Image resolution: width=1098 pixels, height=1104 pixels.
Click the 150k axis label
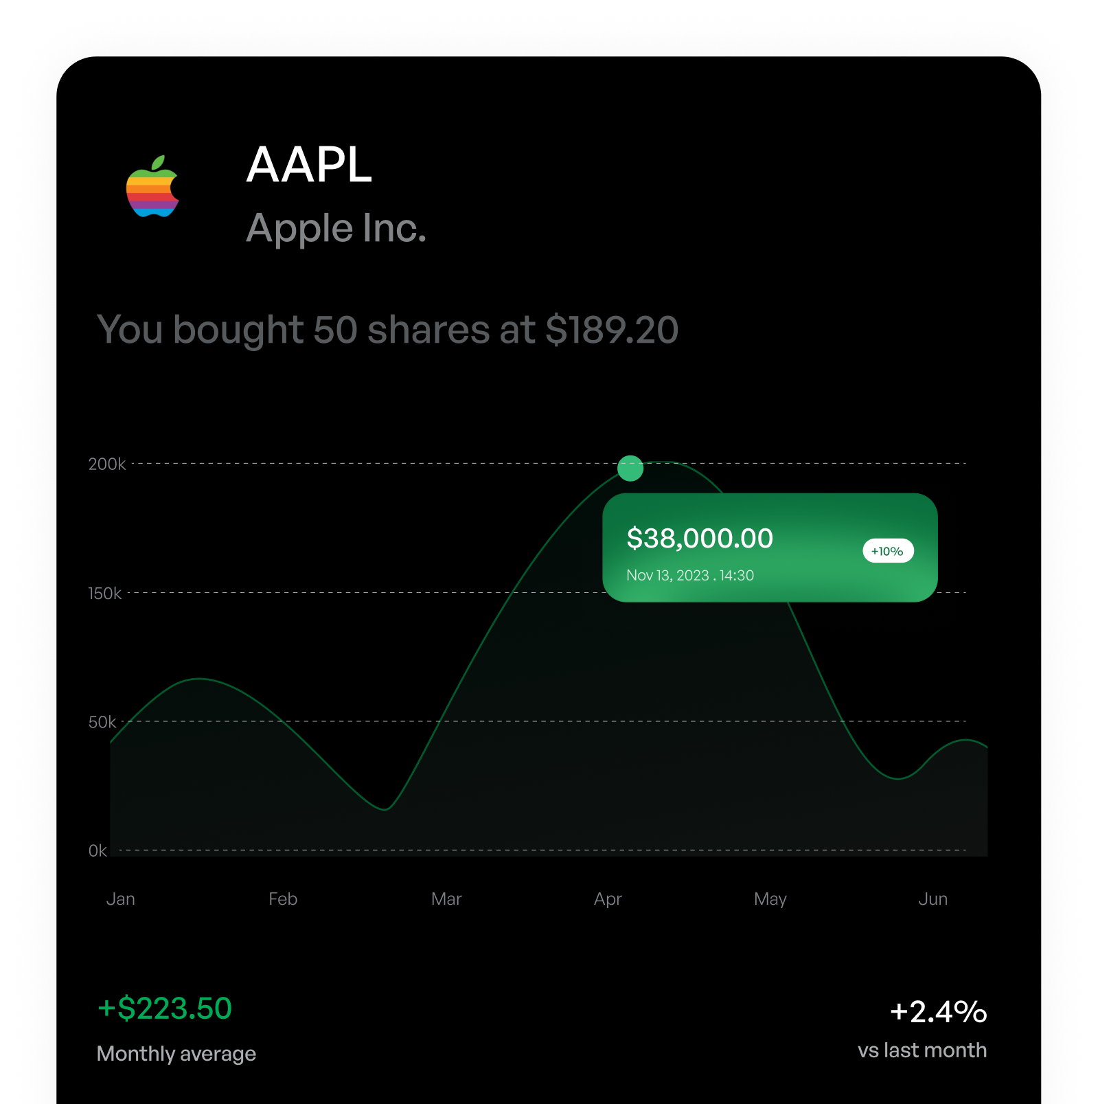point(105,594)
